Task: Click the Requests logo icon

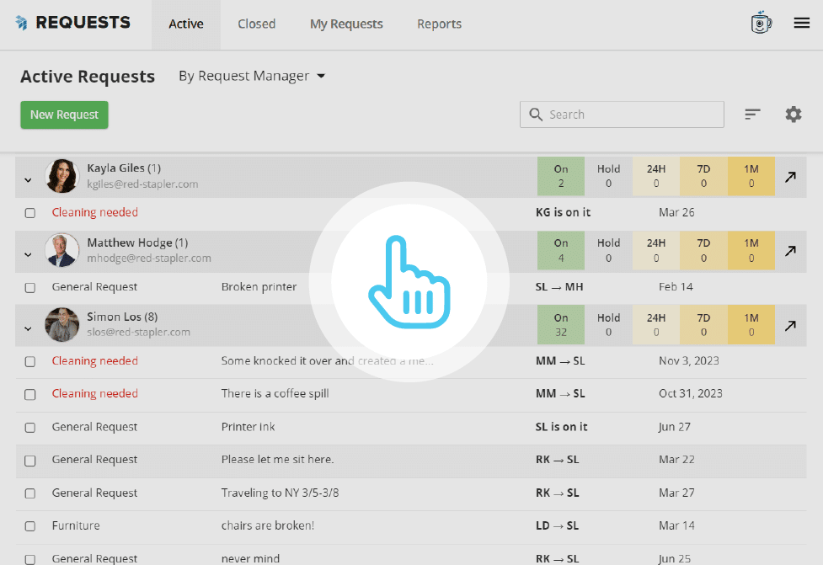Action: pyautogui.click(x=22, y=24)
